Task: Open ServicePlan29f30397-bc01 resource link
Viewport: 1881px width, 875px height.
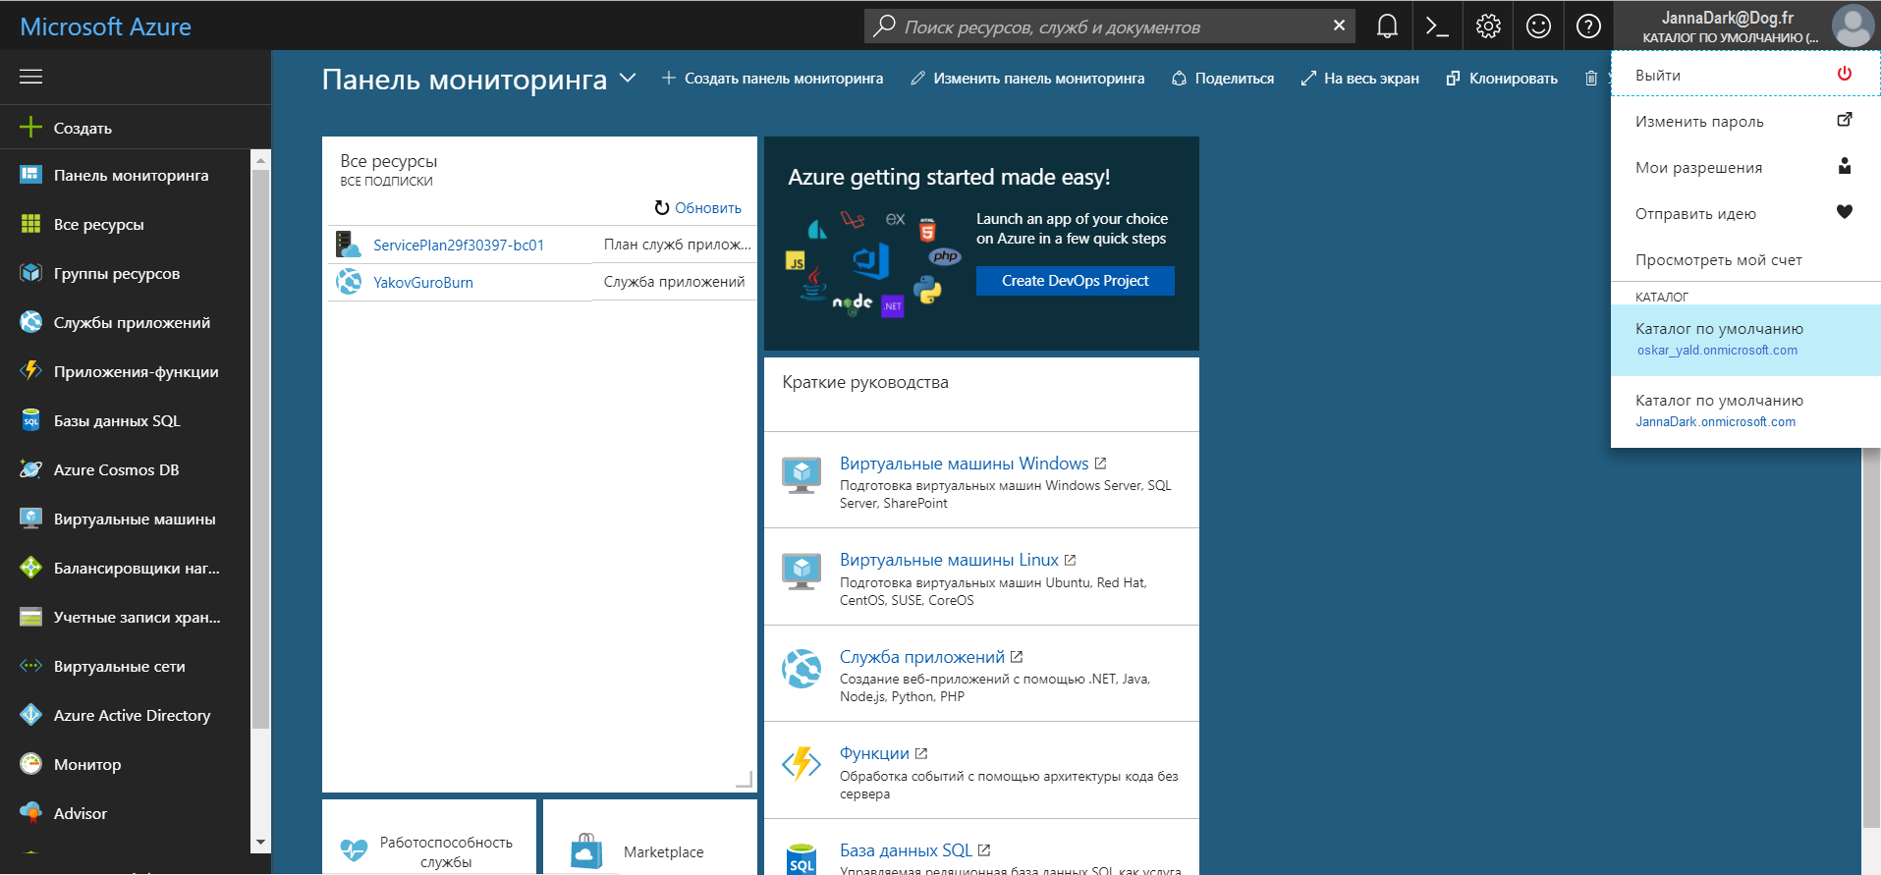Action: click(x=459, y=245)
